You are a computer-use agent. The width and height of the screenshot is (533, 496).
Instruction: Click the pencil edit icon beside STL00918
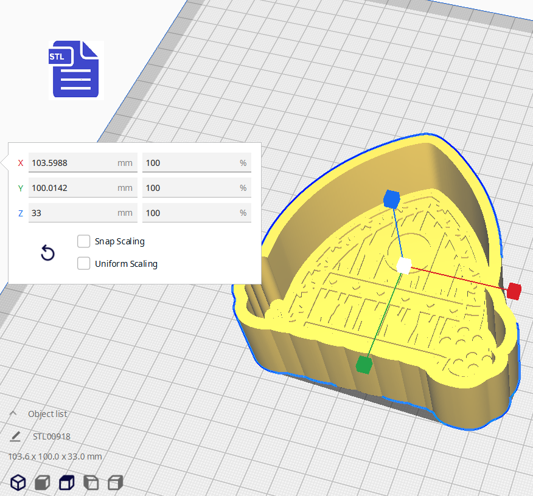click(15, 436)
